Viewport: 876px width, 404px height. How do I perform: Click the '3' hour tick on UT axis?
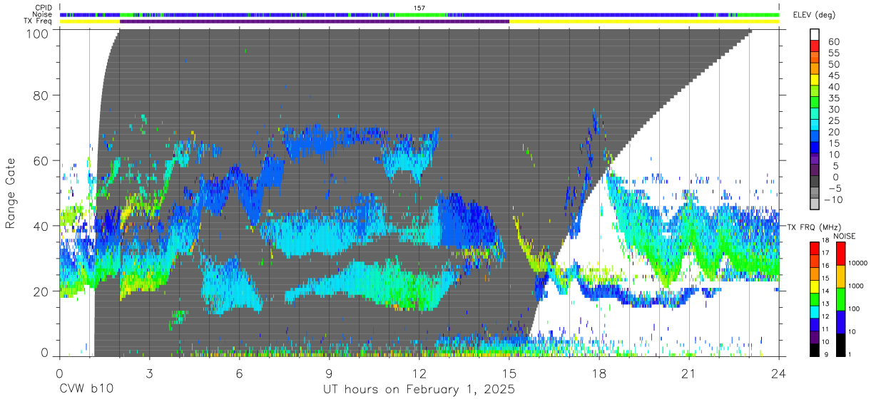point(150,373)
